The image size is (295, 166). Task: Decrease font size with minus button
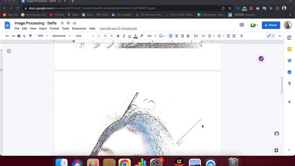click(99, 36)
